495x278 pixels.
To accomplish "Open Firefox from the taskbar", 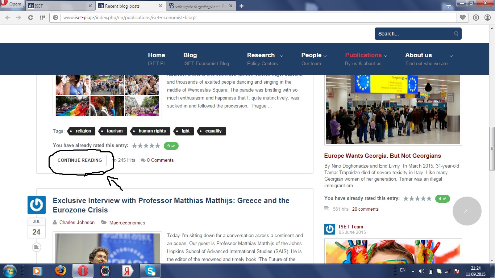I will point(61,271).
